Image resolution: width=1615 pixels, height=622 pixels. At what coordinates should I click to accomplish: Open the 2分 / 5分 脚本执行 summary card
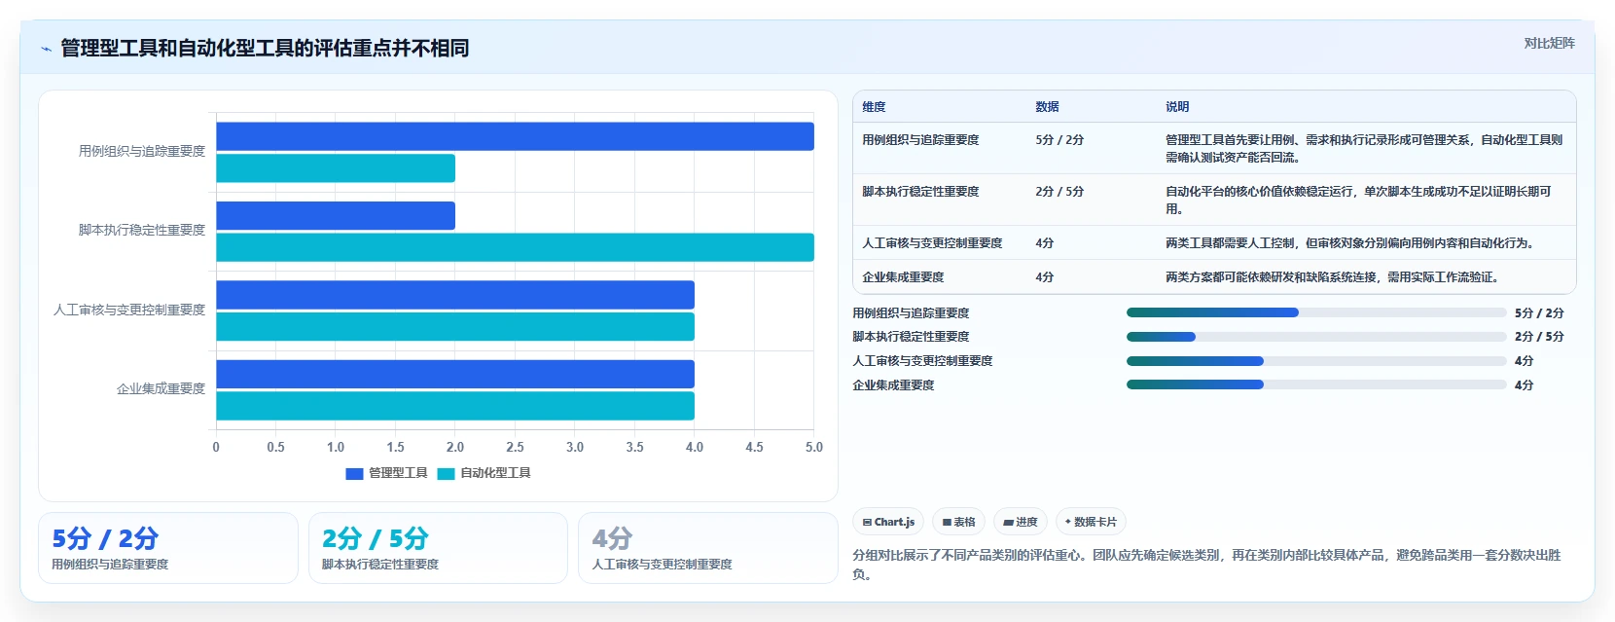point(438,548)
